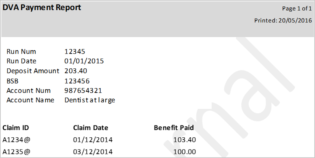Click the account number 987654321

[x=83, y=91]
